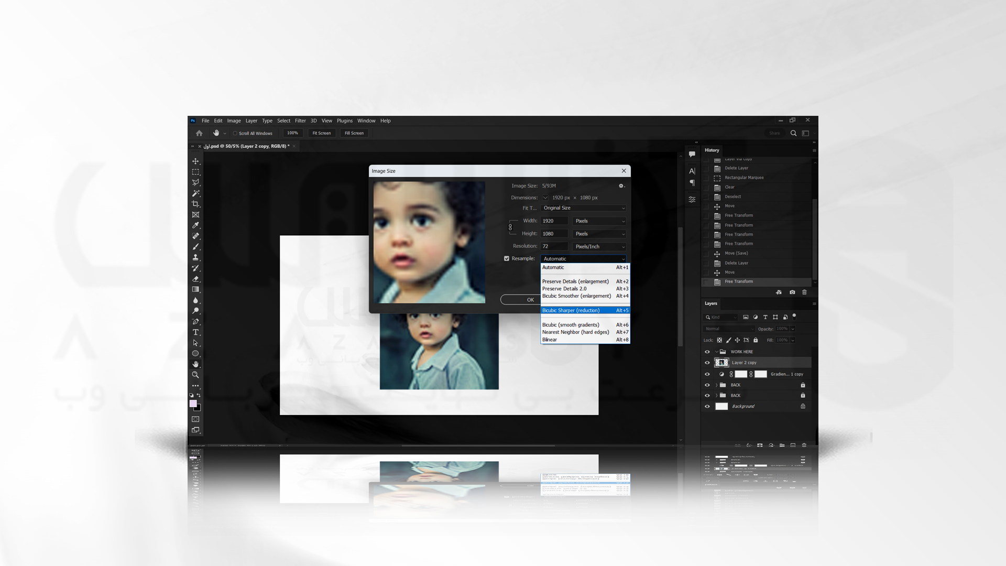Hide the WORK HERE group
This screenshot has width=1006, height=566.
click(x=707, y=352)
